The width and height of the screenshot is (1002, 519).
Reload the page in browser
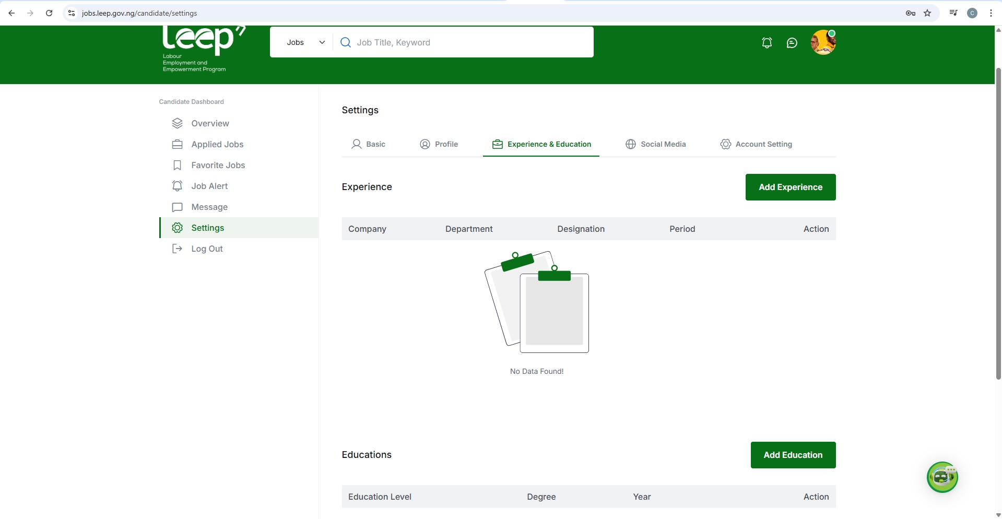[x=49, y=13]
